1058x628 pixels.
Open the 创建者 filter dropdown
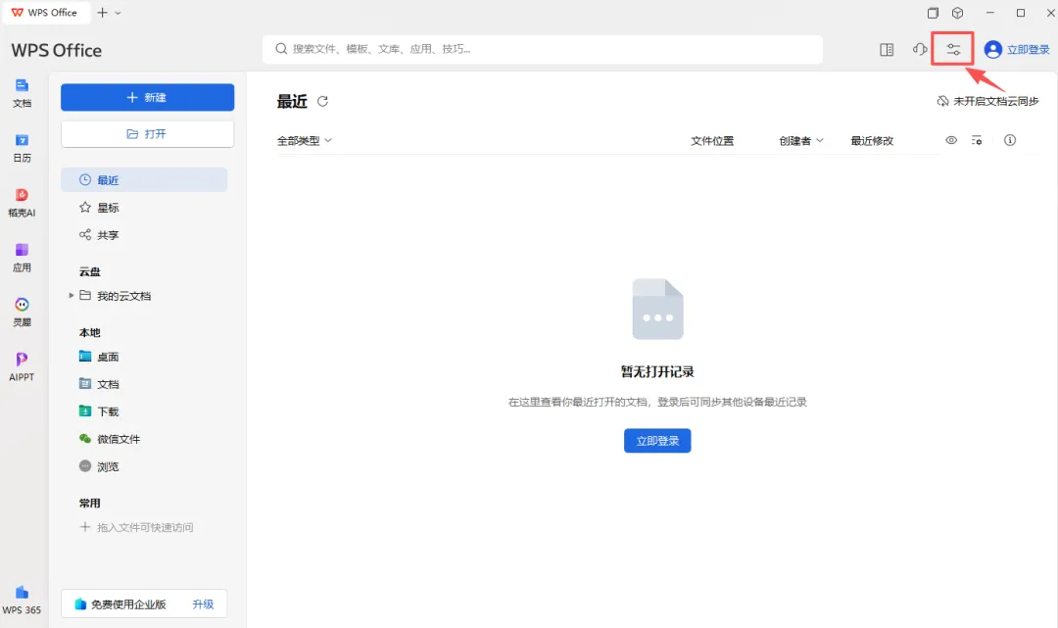point(801,140)
